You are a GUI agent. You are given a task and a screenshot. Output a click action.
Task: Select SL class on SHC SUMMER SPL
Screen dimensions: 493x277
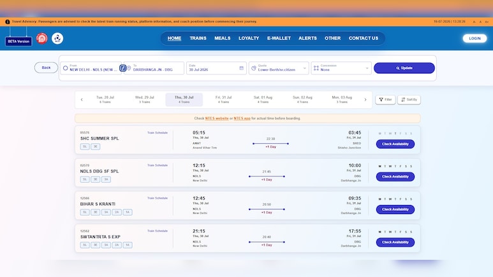[x=85, y=146]
